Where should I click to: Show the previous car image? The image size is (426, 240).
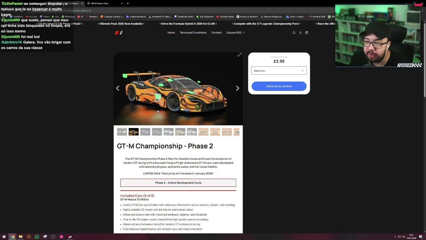pos(117,88)
